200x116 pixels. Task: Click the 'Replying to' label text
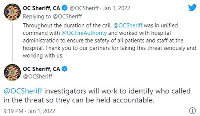click(37, 17)
